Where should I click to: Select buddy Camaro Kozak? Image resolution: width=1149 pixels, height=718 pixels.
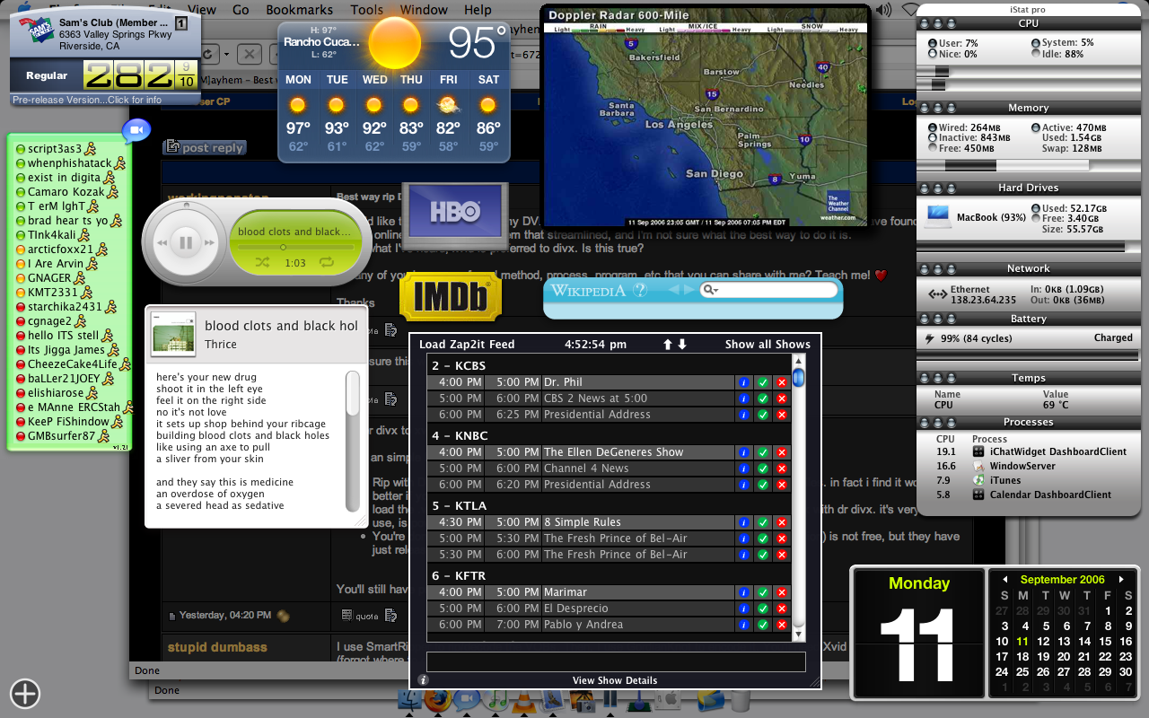tap(68, 192)
